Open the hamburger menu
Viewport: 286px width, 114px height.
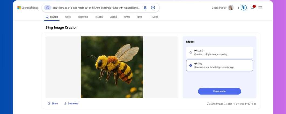[260, 8]
